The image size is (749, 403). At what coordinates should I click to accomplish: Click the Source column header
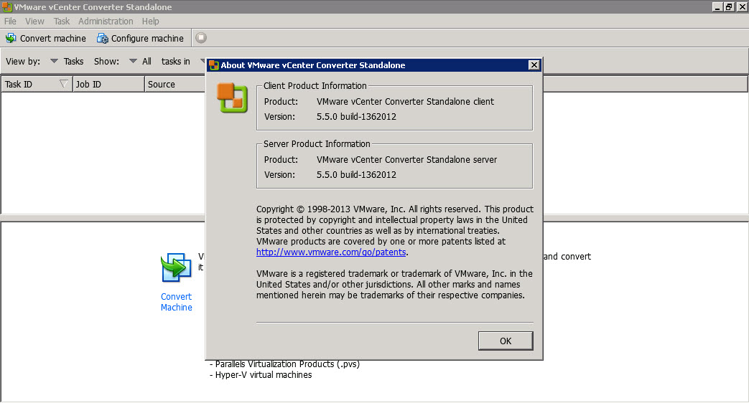175,84
